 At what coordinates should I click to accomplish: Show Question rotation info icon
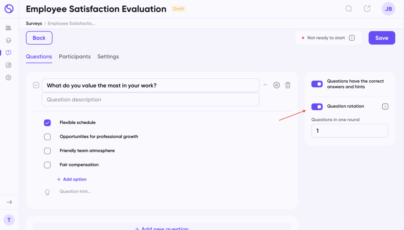pos(385,106)
